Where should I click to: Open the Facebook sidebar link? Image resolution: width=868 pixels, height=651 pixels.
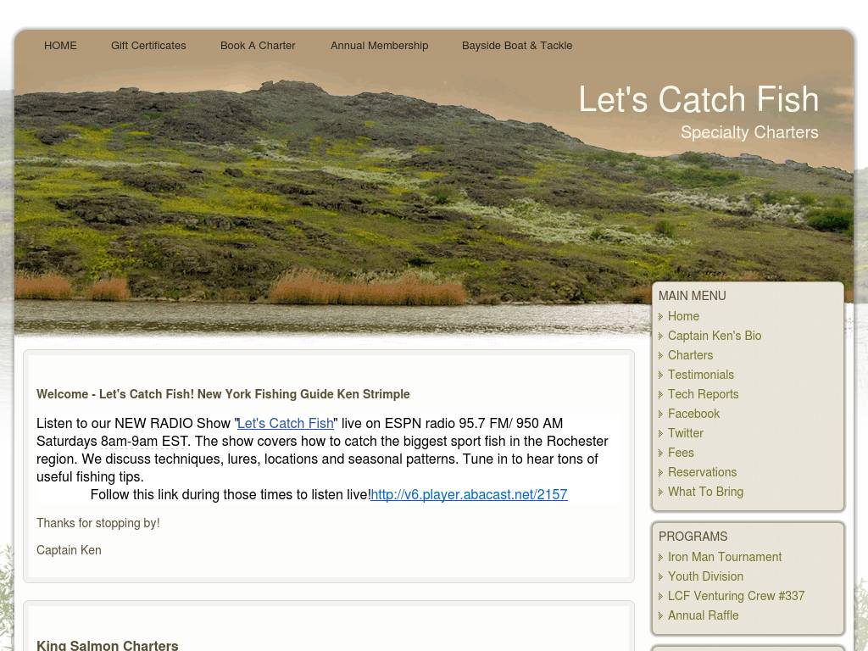[693, 414]
